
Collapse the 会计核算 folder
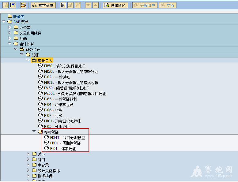coord(9,43)
